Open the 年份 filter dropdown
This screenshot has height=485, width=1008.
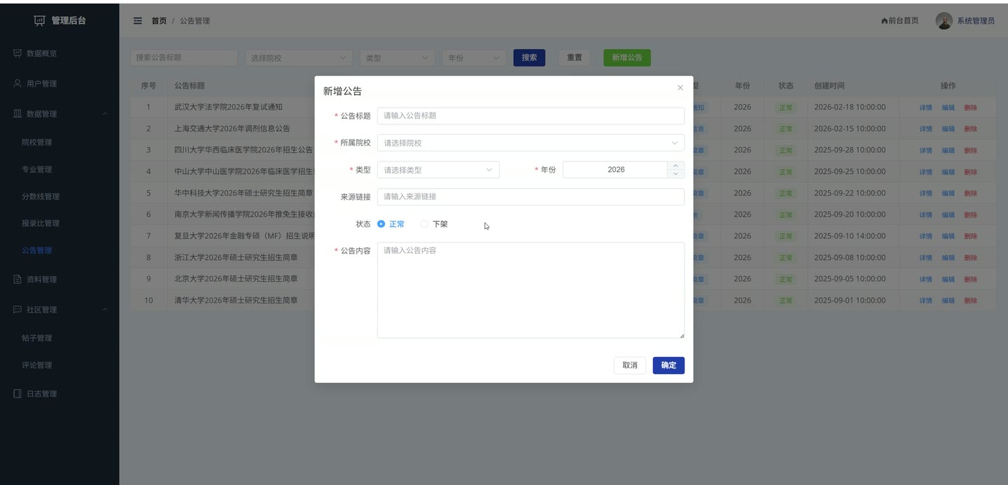click(474, 58)
